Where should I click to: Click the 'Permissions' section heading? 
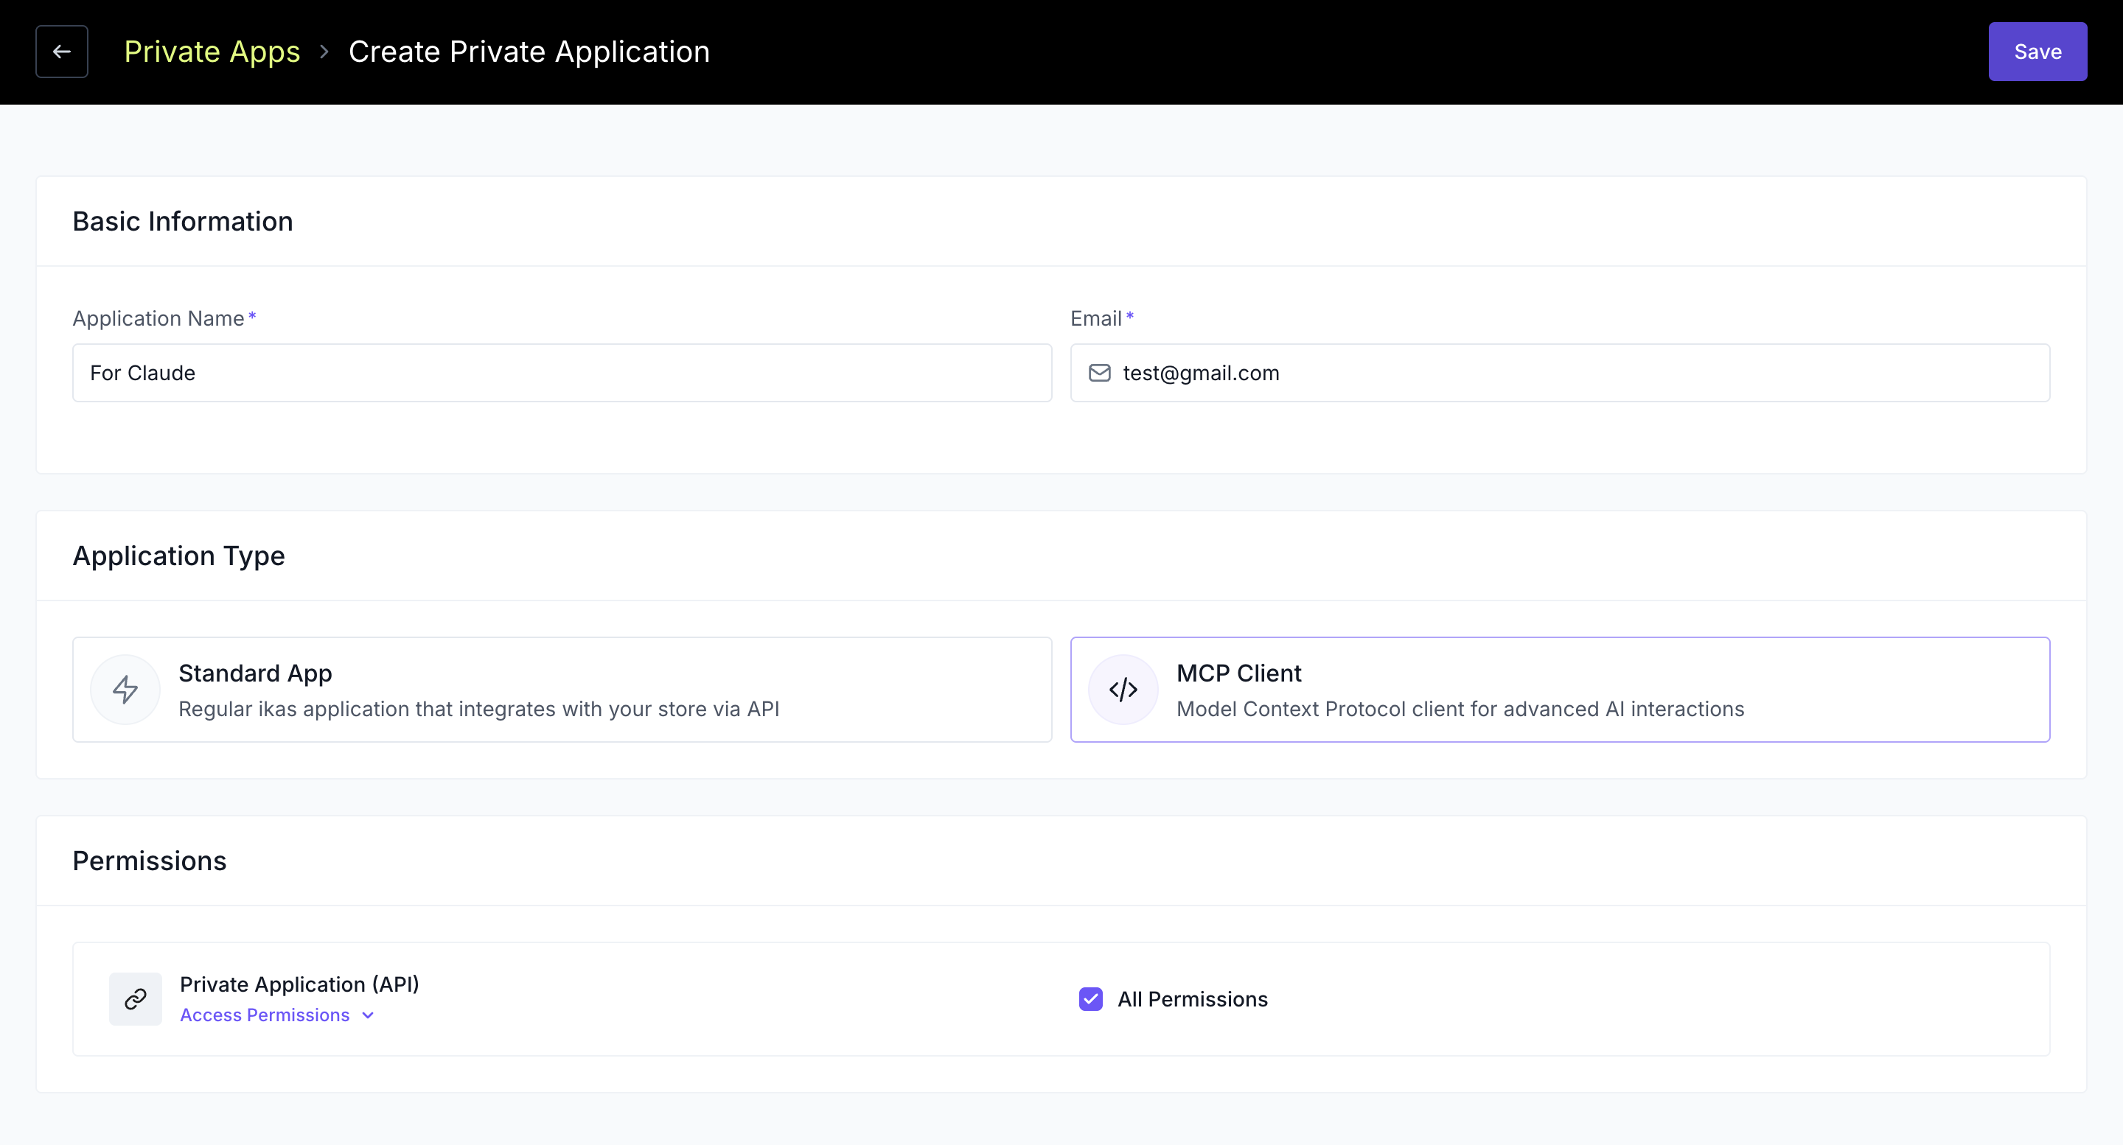coord(149,861)
